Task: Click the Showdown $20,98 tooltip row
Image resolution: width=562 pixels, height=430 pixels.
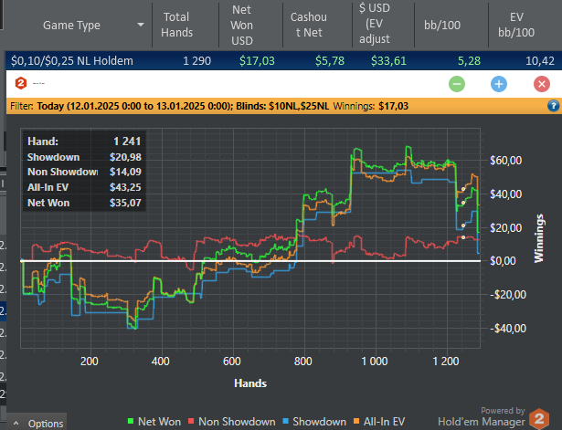Action: (x=84, y=157)
